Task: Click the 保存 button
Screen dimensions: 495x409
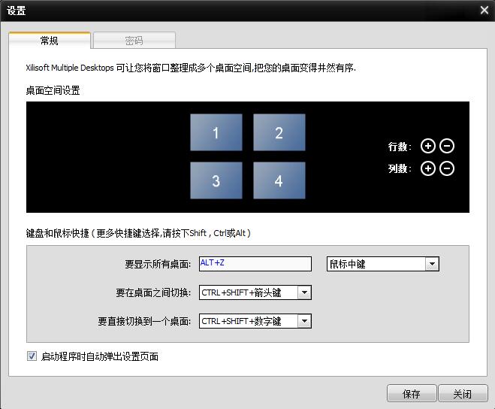Action: click(411, 394)
